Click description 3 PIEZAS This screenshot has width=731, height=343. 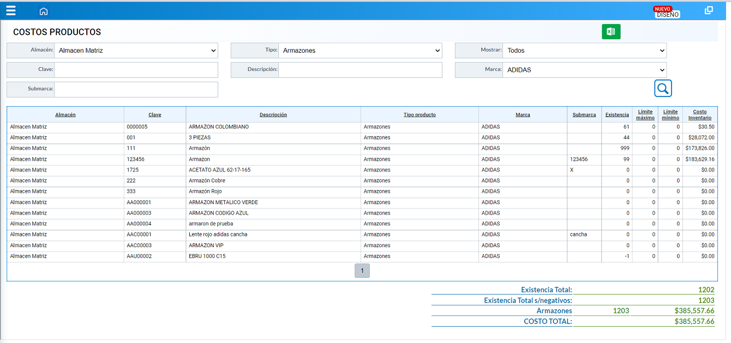(200, 138)
